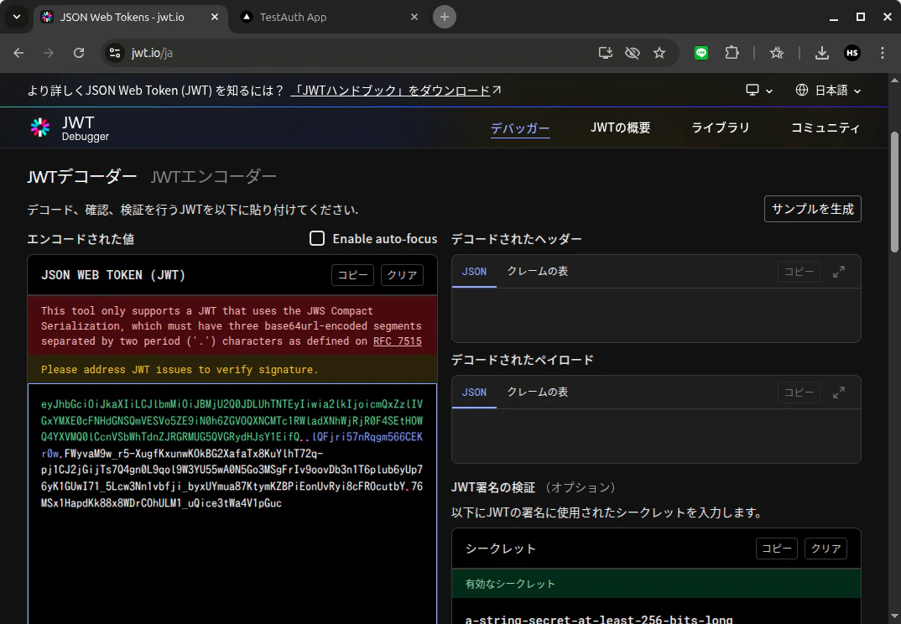
Task: Copy the encoded JSON Web Token
Action: (x=352, y=275)
